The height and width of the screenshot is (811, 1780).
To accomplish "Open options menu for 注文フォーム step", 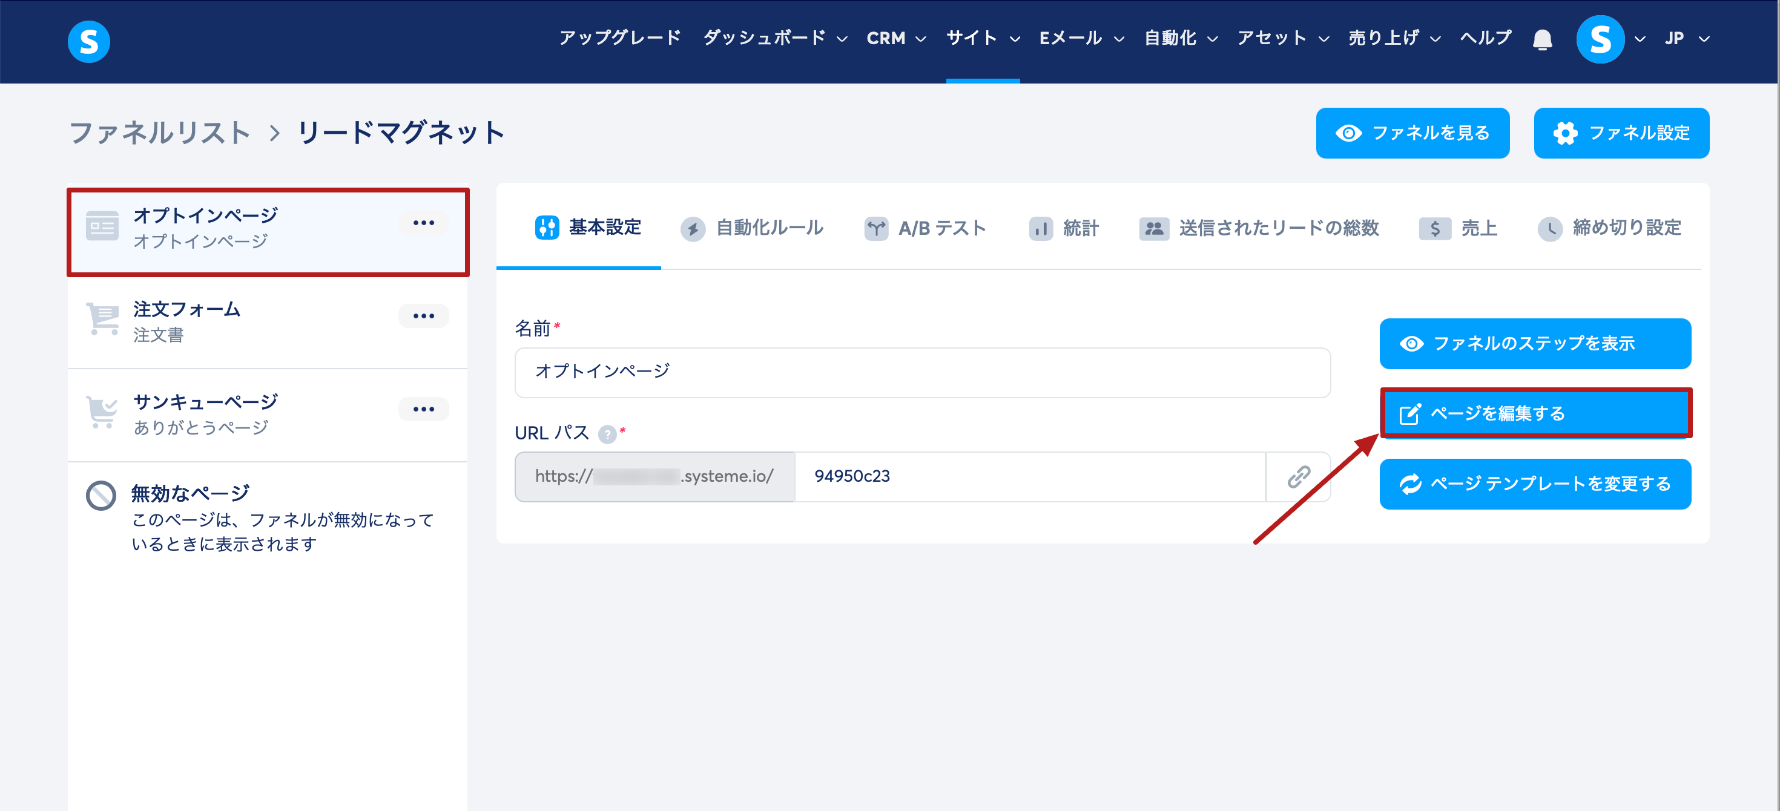I will [x=423, y=317].
